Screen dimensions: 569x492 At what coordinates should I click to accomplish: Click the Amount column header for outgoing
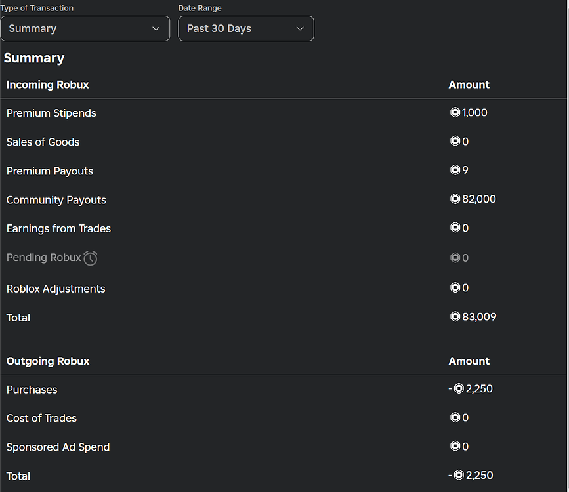click(x=469, y=361)
